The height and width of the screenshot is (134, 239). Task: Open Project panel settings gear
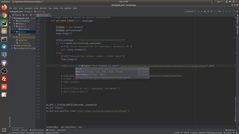(31, 15)
